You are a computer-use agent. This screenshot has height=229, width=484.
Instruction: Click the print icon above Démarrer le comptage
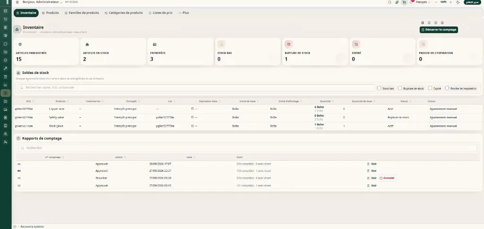coord(423,23)
